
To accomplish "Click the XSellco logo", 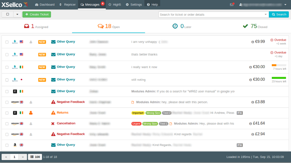I will (15, 5).
